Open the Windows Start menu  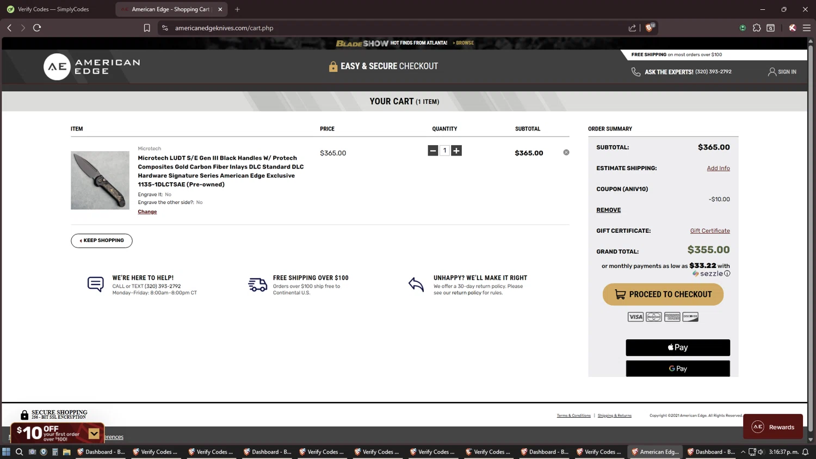click(x=7, y=452)
